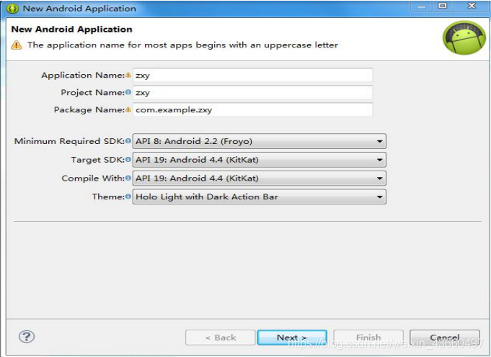Screen dimensions: 491x357
Task: Click the 'Theme:' label
Action: tap(108, 196)
